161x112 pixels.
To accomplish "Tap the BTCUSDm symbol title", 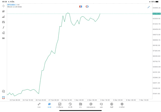I will click(12, 5).
